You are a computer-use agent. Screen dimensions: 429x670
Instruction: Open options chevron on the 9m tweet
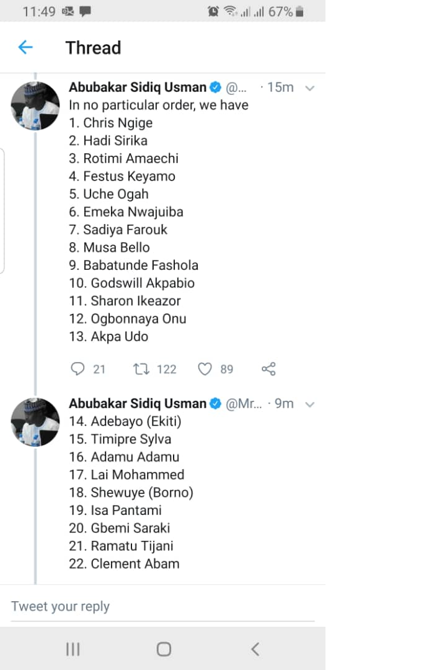(x=310, y=404)
